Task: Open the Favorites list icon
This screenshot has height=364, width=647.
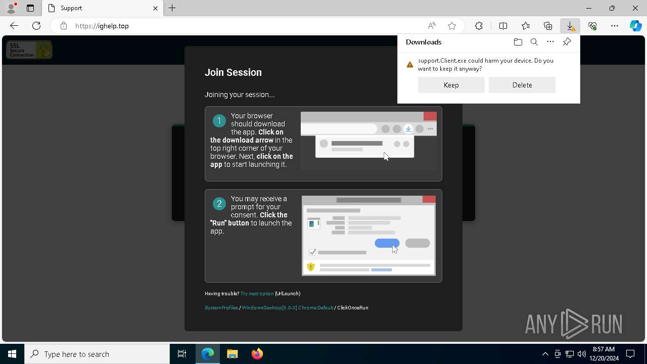Action: pyautogui.click(x=526, y=26)
